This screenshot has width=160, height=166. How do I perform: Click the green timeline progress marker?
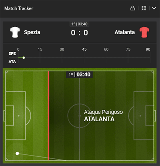24,58
